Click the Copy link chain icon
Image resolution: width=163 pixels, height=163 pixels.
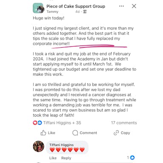pos(116,133)
